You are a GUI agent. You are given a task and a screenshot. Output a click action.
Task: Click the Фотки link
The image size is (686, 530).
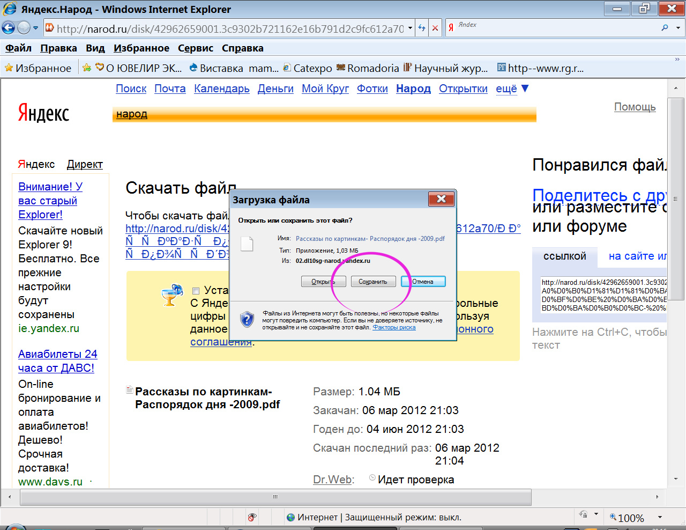[x=372, y=89]
